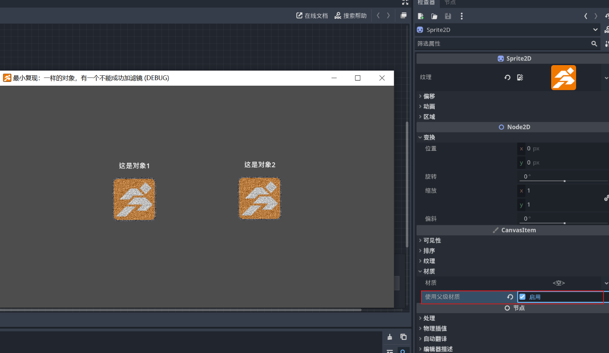The image size is (609, 353).
Task: Reset the use-parent-material property
Action: click(510, 297)
